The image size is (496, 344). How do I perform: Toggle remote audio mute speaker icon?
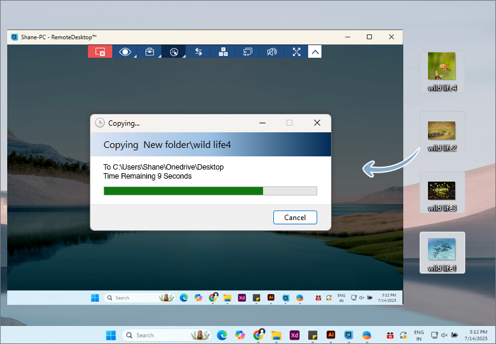[271, 52]
